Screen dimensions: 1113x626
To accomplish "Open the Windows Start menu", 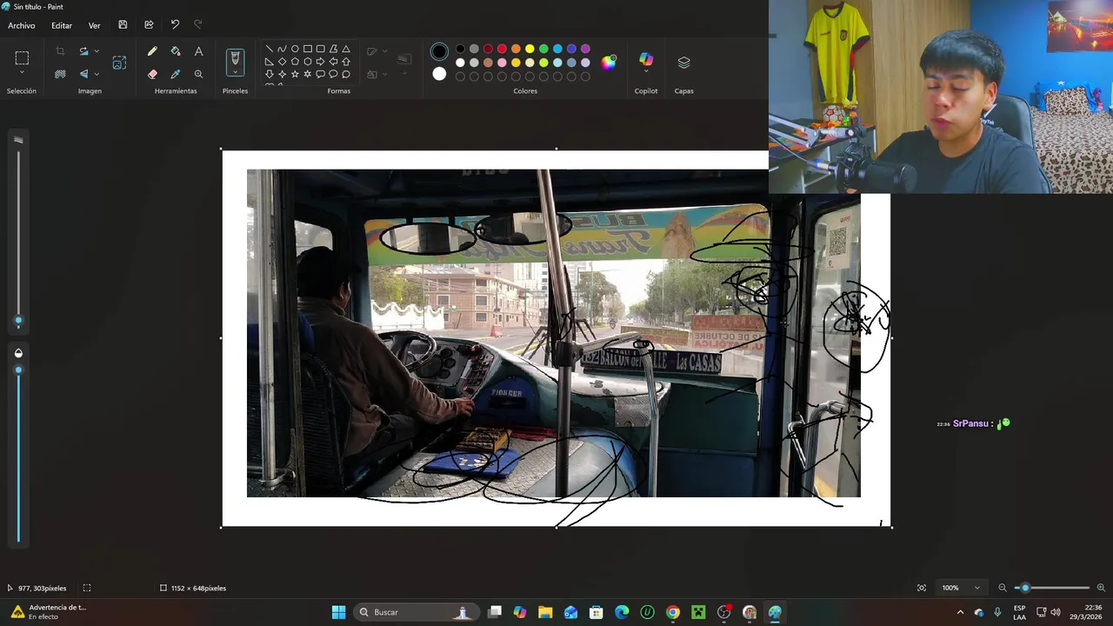I will tap(338, 612).
